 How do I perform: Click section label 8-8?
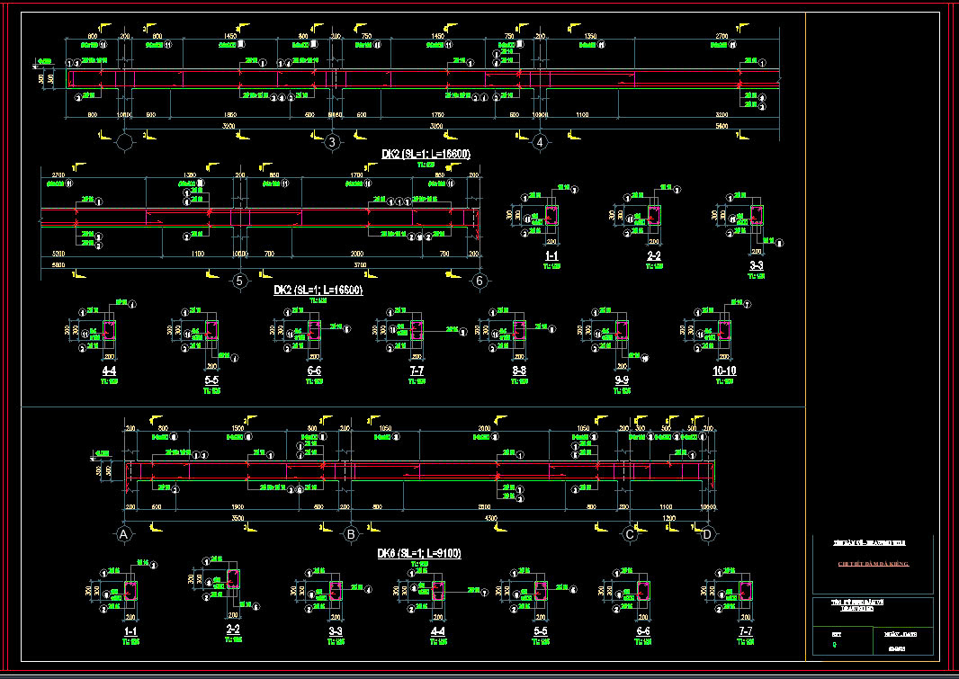click(519, 371)
